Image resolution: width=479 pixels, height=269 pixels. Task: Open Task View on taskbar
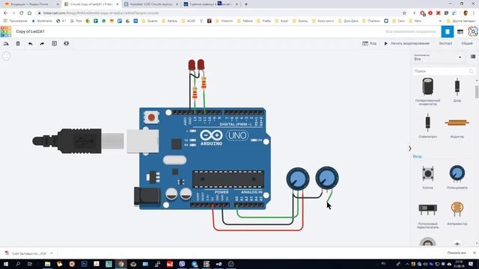tap(30, 264)
